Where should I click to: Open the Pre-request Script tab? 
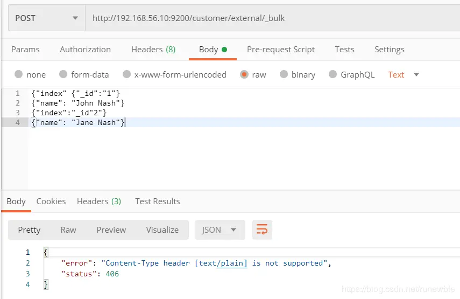[x=281, y=50]
